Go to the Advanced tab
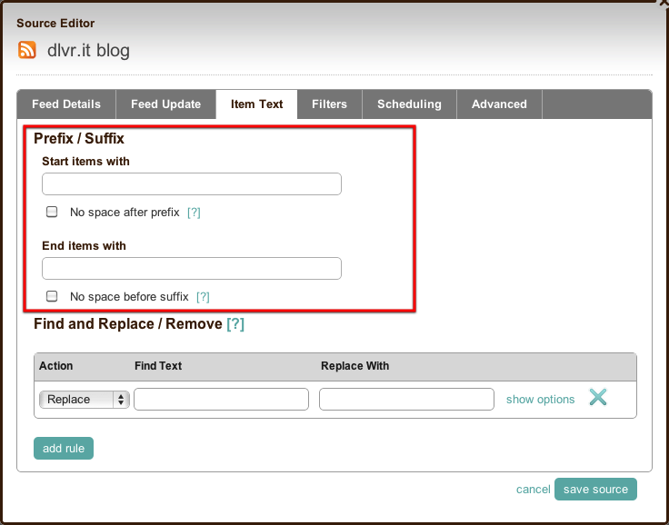 coord(499,104)
